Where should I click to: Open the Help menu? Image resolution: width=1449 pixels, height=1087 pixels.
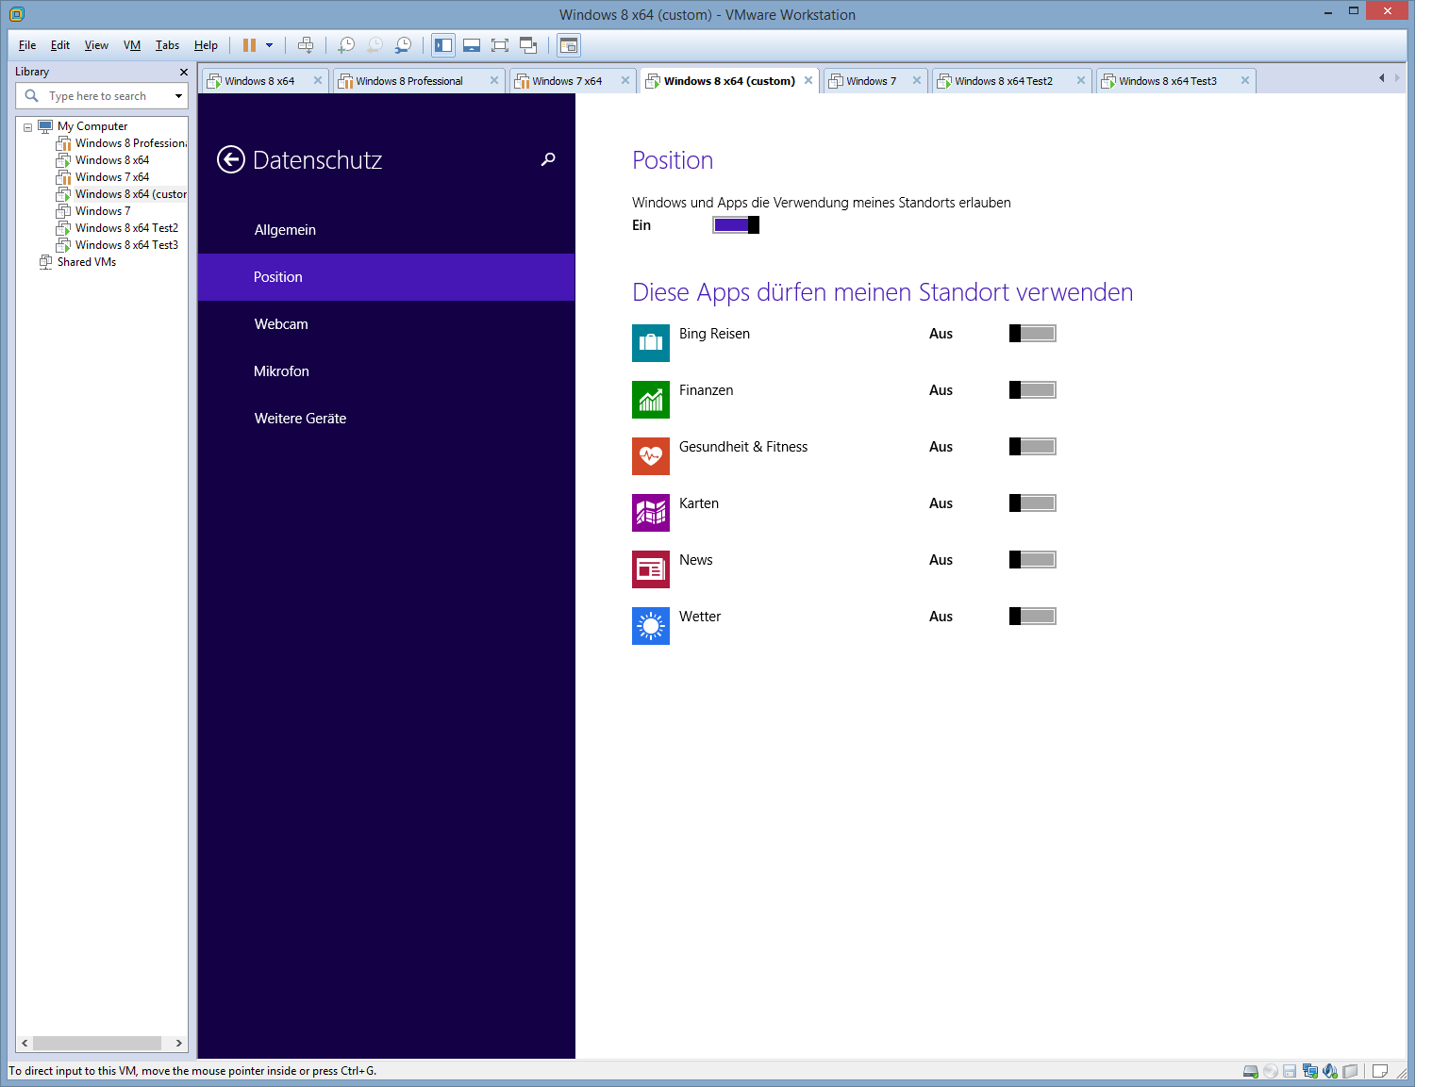[206, 45]
